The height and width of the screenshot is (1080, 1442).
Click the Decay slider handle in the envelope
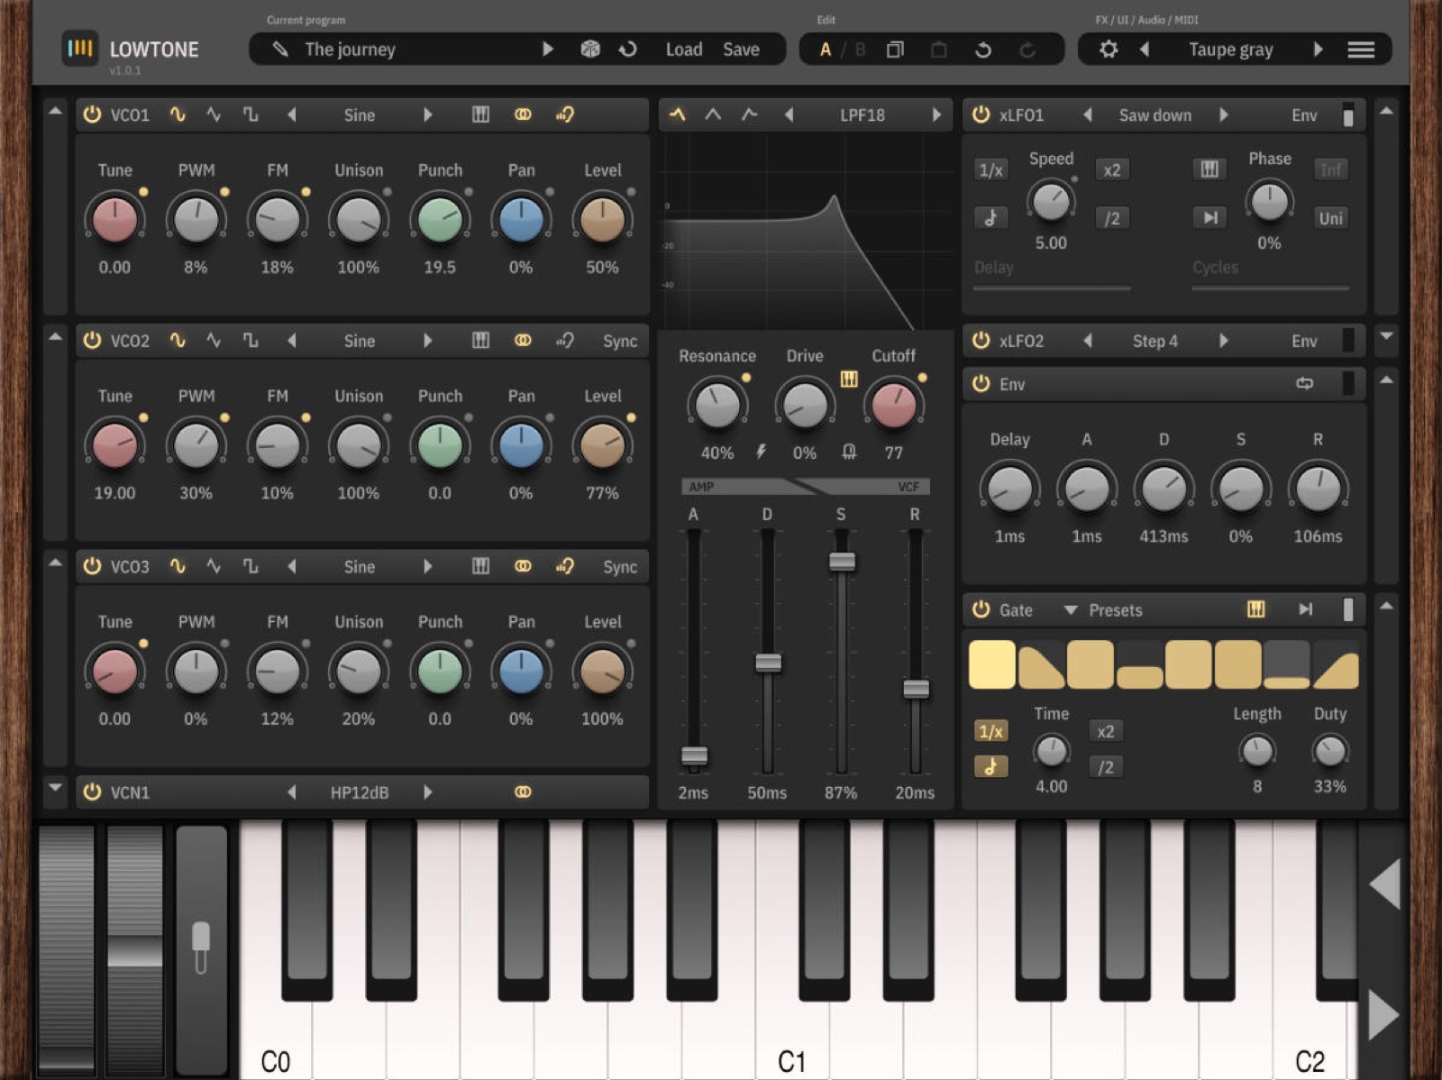(x=768, y=663)
